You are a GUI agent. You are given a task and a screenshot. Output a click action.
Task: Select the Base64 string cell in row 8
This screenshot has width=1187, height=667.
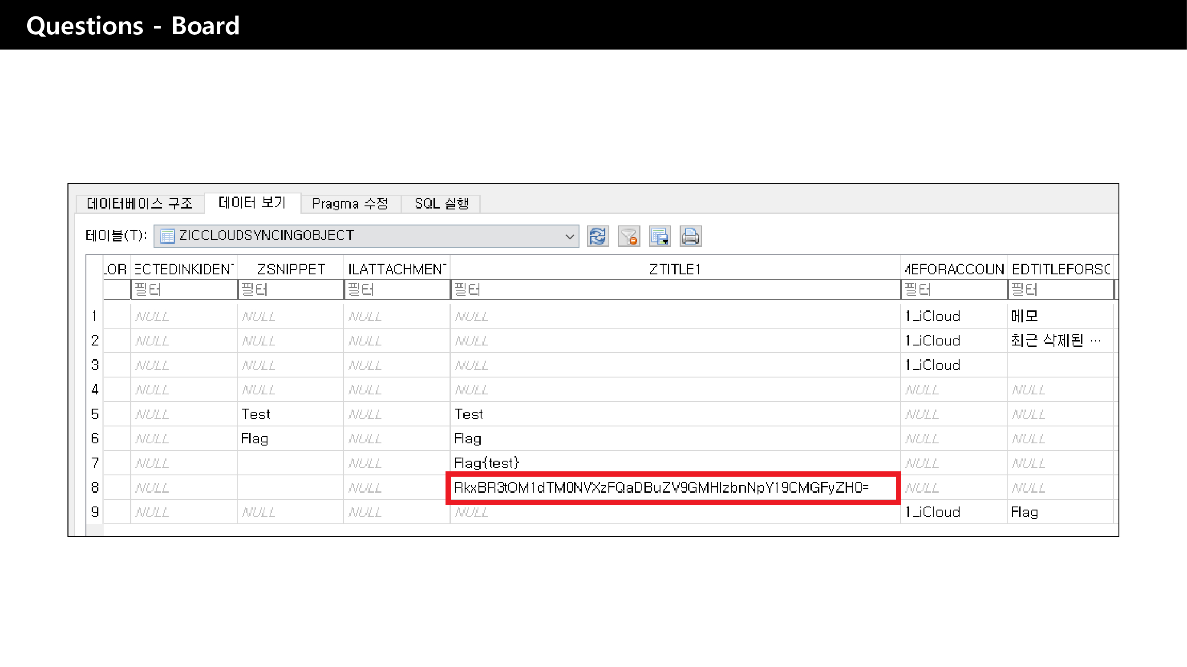[x=661, y=487]
